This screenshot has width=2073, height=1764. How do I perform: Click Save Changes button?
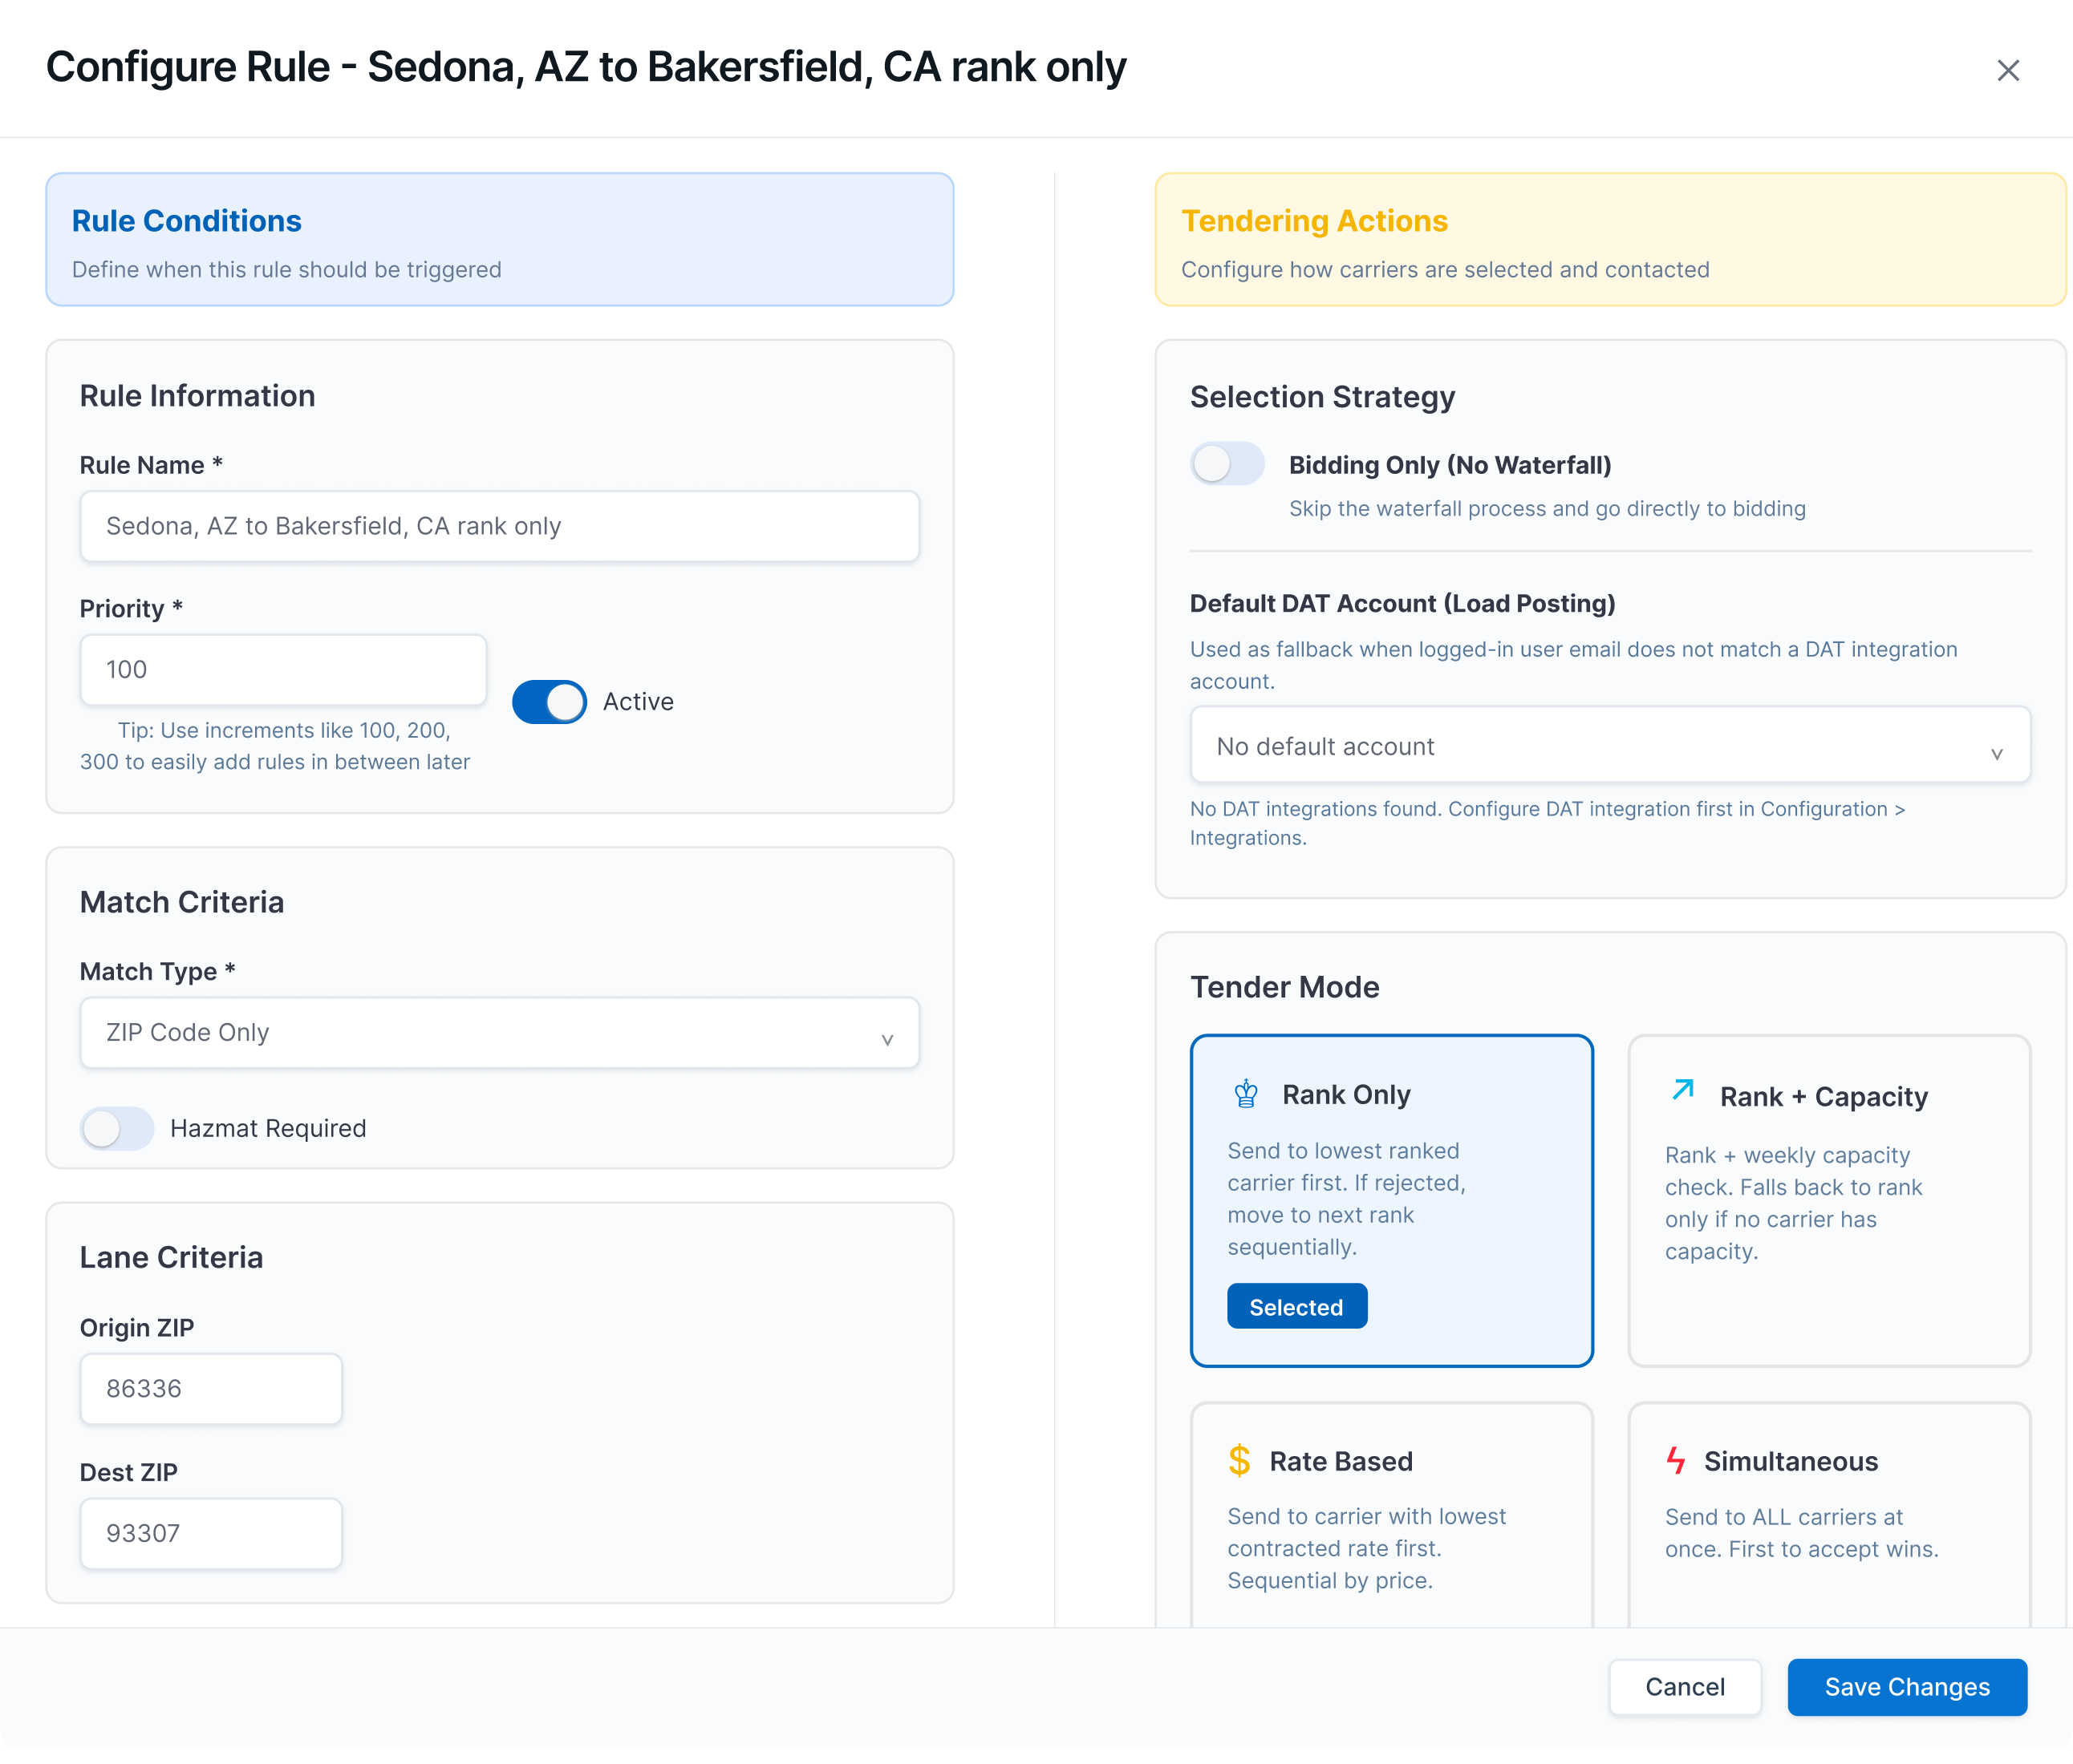1907,1688
